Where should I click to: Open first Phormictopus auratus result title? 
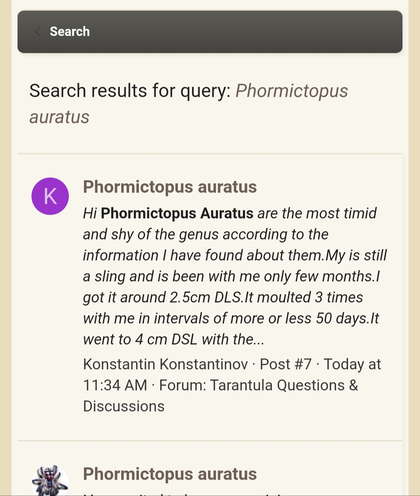[x=170, y=187]
